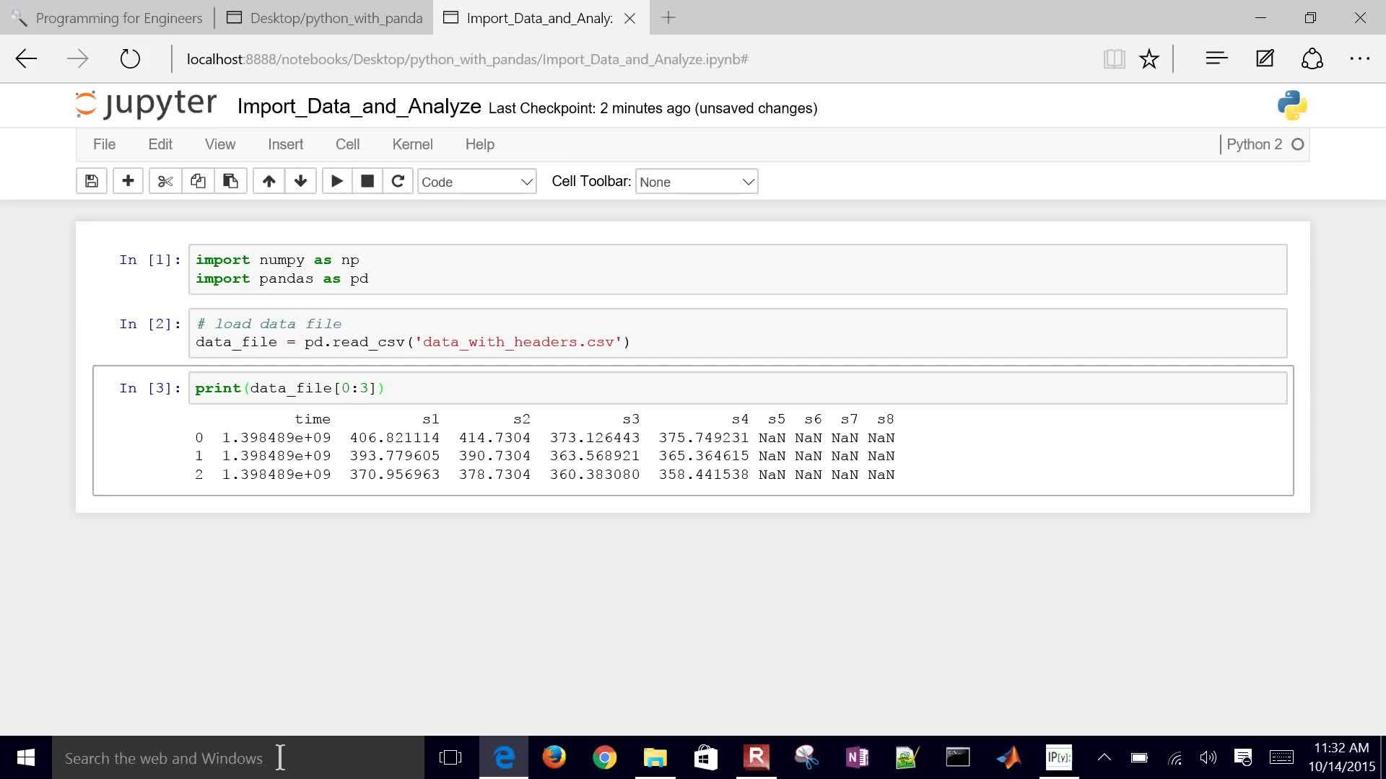
Task: Click the kernel idle indicator circle
Action: (x=1297, y=144)
